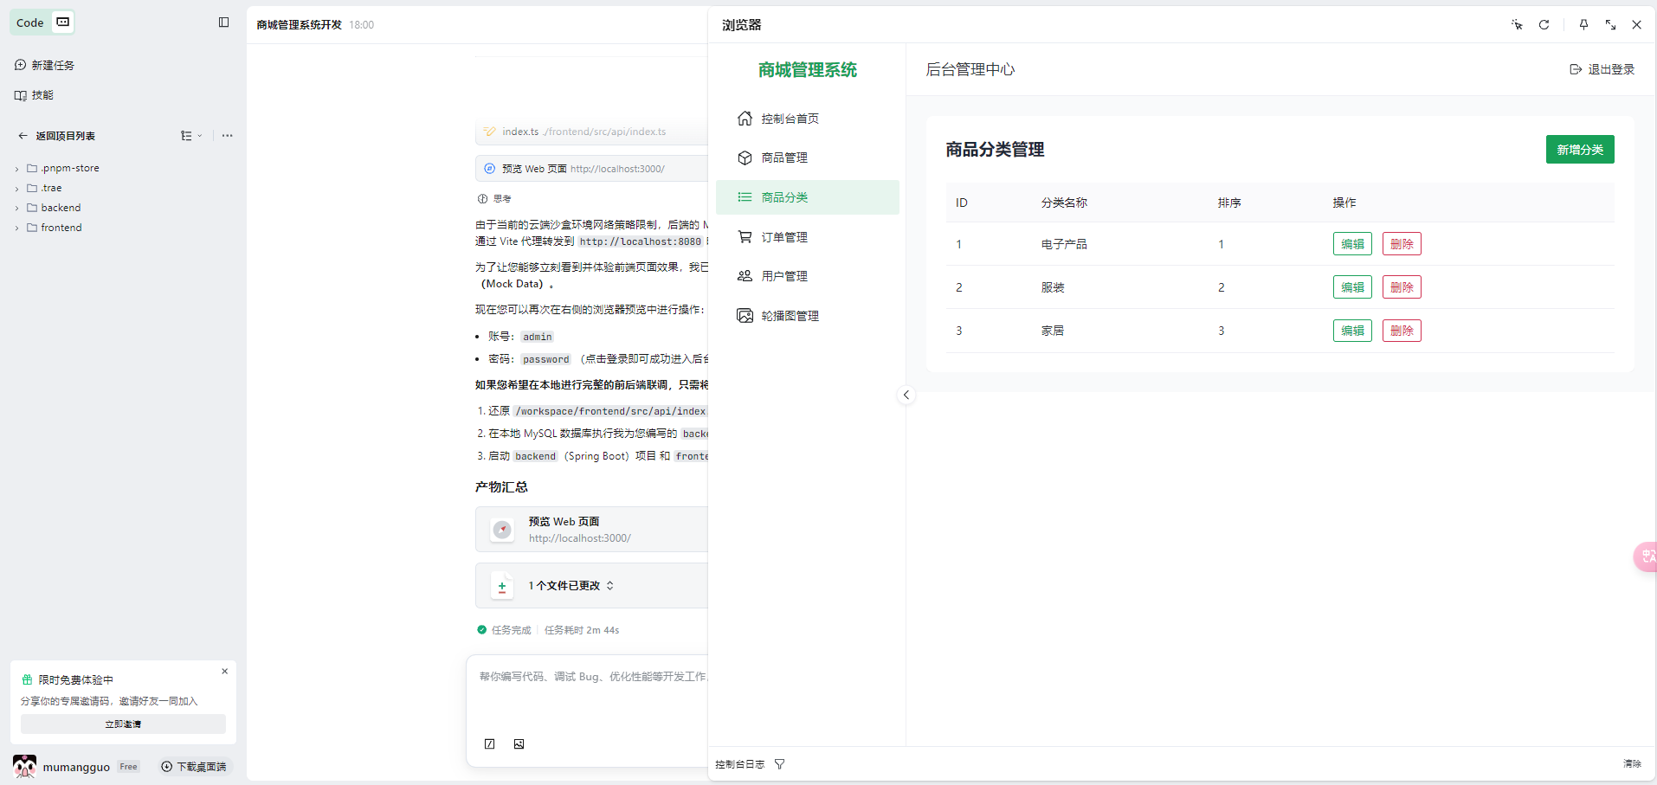1657x785 pixels.
Task: Open 订单管理 in the sidebar menu
Action: [x=783, y=237]
